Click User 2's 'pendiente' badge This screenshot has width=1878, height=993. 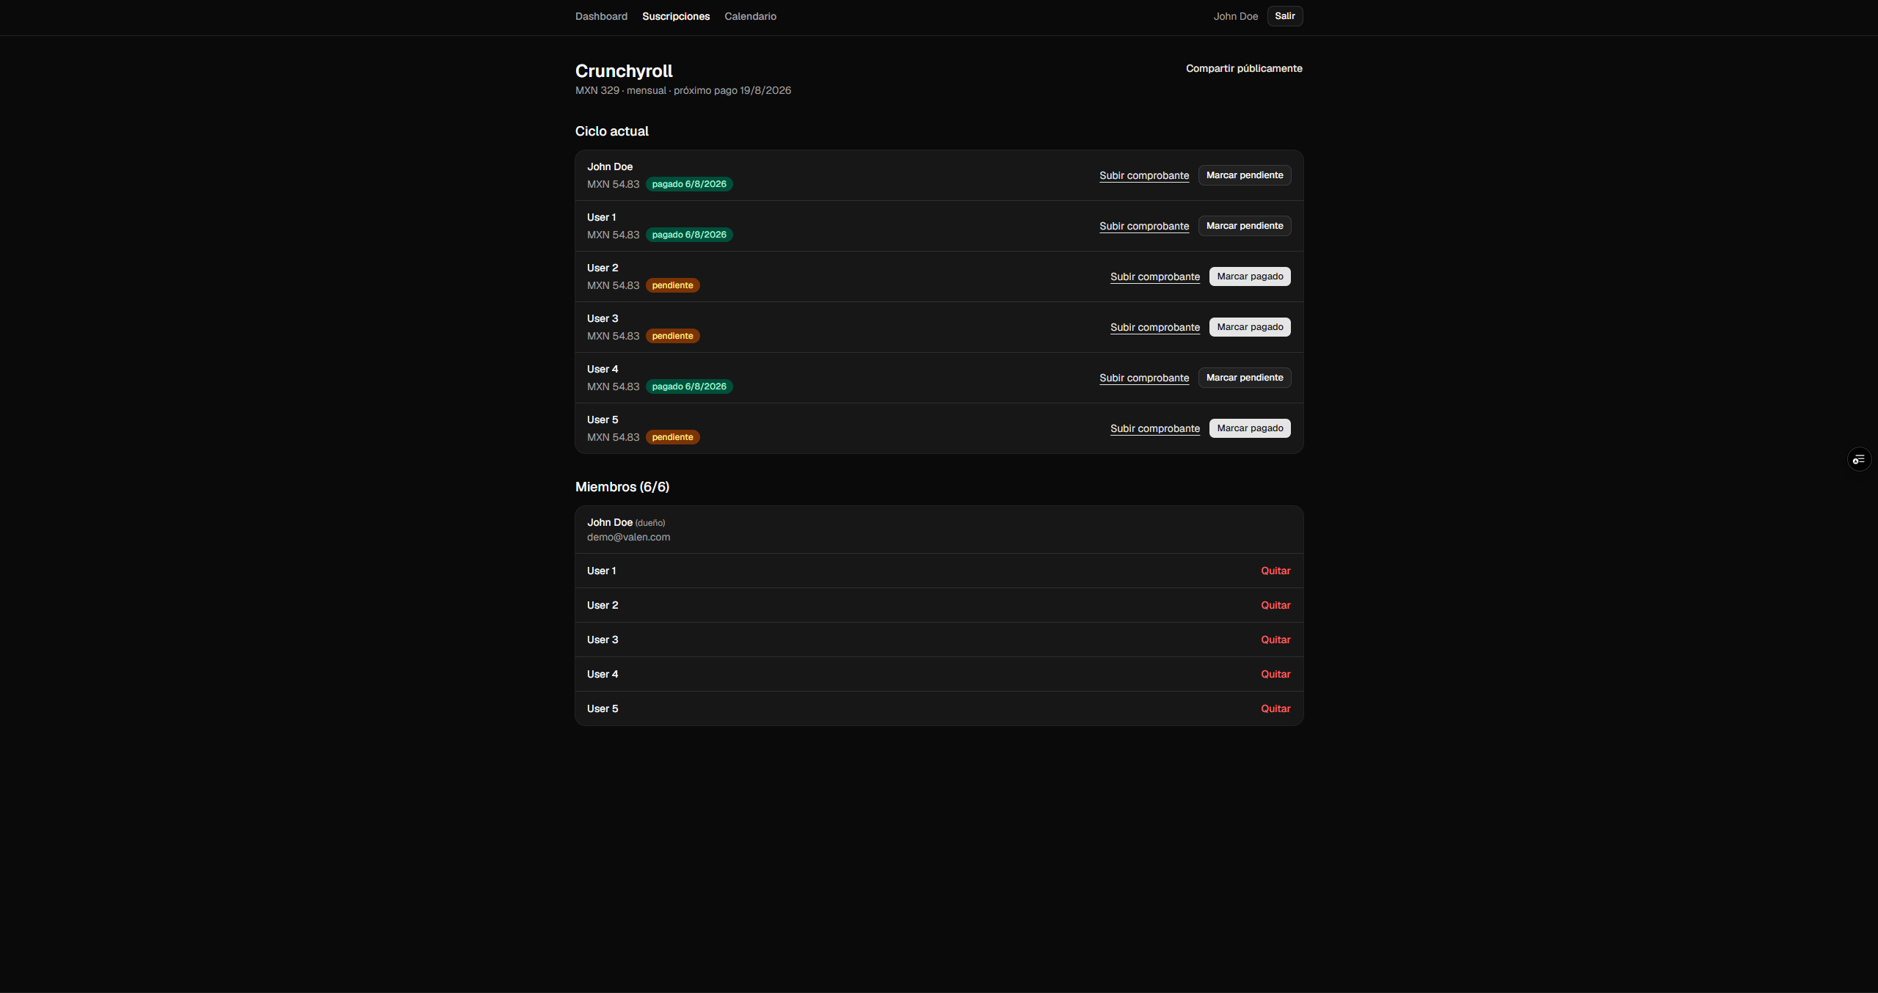(x=672, y=285)
